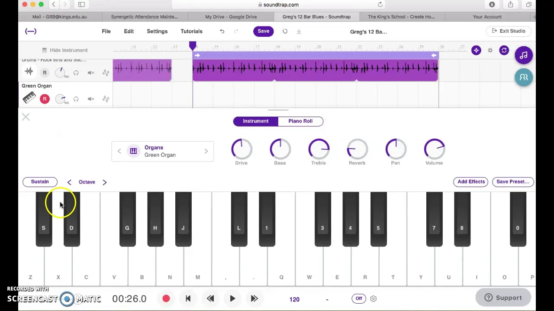
Task: Open the Settings menu
Action: pos(157,31)
